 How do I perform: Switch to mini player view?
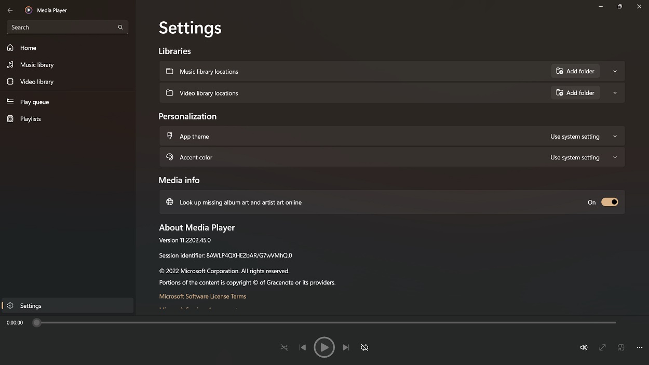[x=621, y=347]
